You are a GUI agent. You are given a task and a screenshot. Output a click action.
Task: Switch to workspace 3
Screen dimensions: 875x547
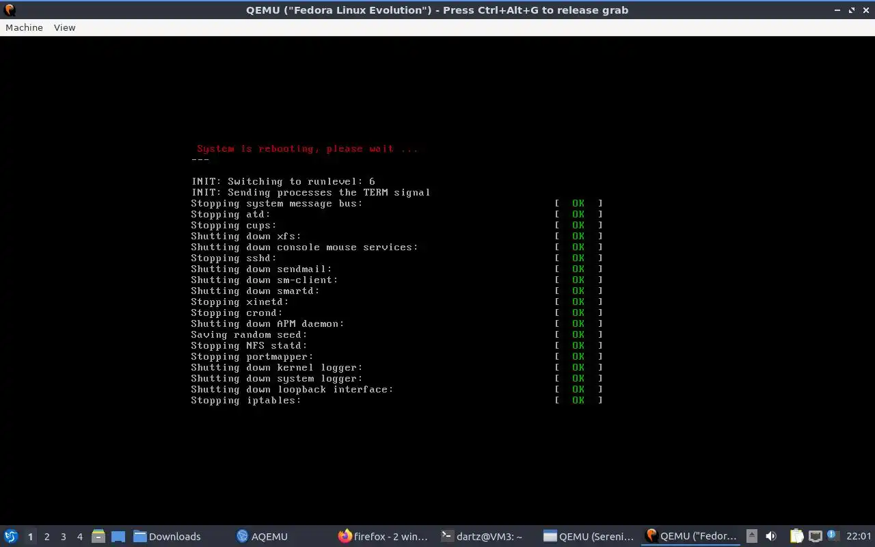(63, 537)
